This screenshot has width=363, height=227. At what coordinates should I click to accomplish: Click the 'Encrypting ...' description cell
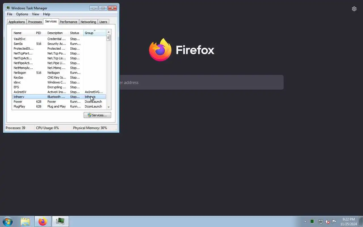(57, 87)
